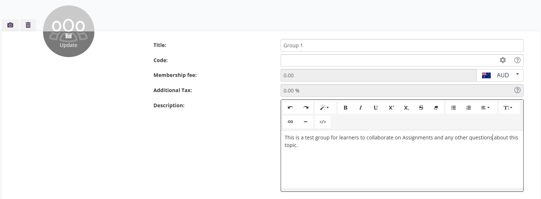
Task: Apply strikethrough formatting
Action: (421, 108)
